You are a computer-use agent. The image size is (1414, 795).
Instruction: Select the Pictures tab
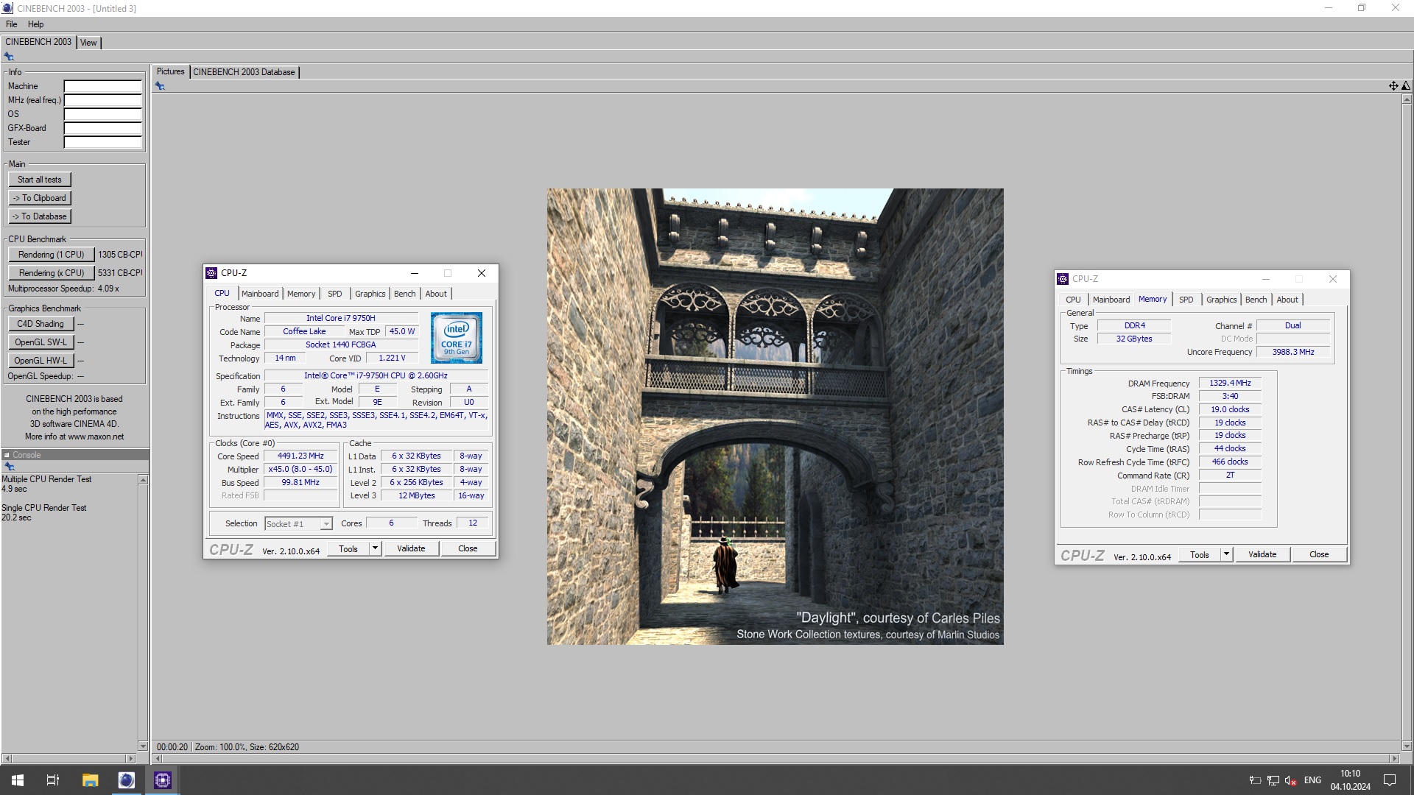point(171,71)
